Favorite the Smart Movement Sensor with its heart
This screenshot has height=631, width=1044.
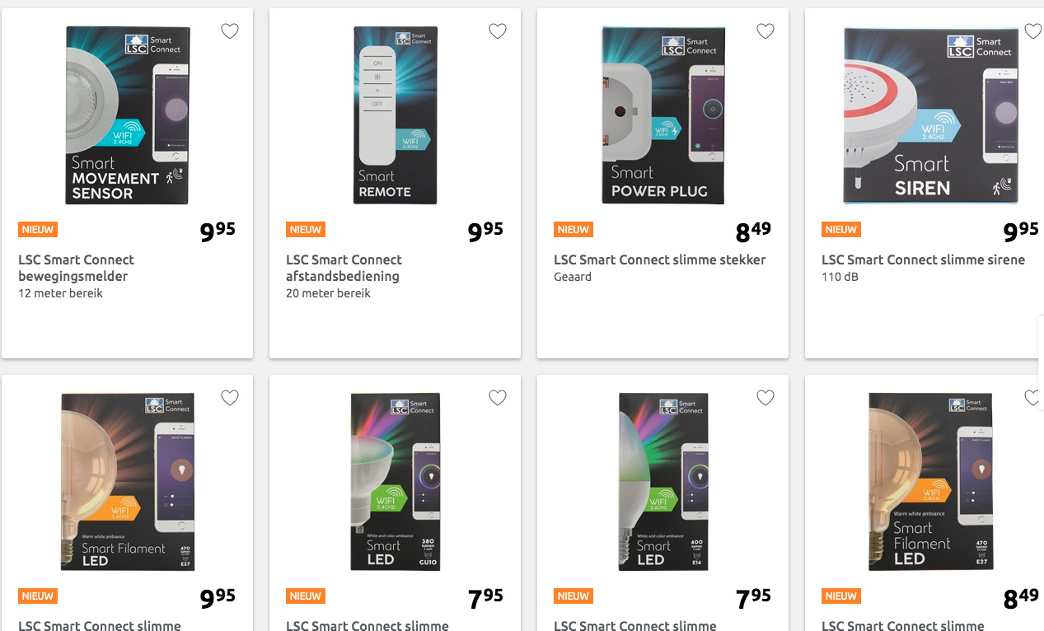(230, 31)
